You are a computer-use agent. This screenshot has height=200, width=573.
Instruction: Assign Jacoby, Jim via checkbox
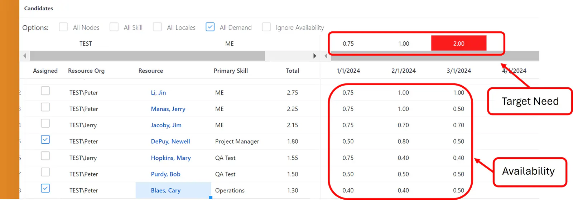[45, 123]
